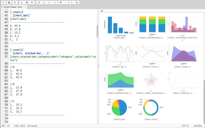Image resolution: width=205 pixels, height=128 pixels.
Task: Apply underline formatting
Action: click(x=49, y=2)
